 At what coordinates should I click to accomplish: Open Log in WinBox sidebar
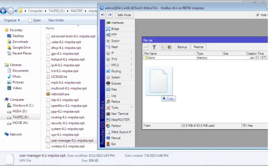[113, 95]
